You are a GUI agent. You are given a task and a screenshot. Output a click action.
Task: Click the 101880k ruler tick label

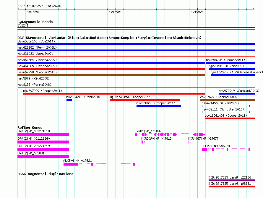[x=33, y=12]
